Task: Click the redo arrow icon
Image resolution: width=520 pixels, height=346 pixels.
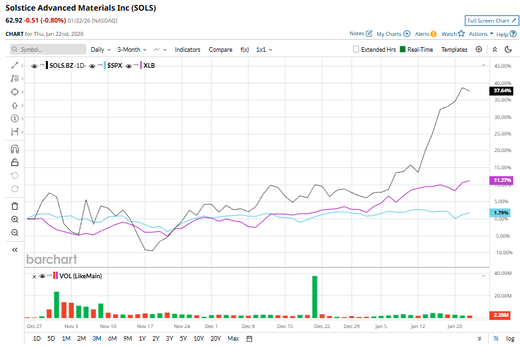Action: pos(15,189)
